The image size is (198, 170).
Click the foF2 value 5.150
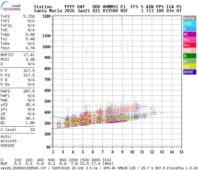click(29, 16)
